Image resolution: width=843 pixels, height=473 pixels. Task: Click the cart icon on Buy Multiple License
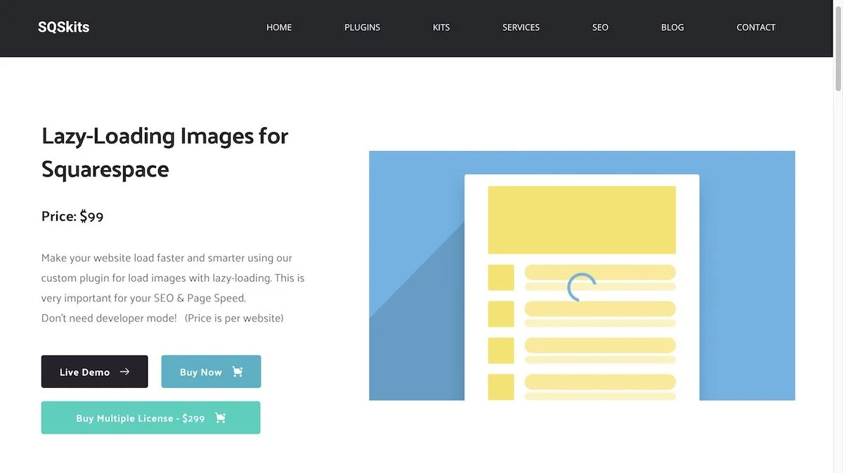pyautogui.click(x=220, y=417)
